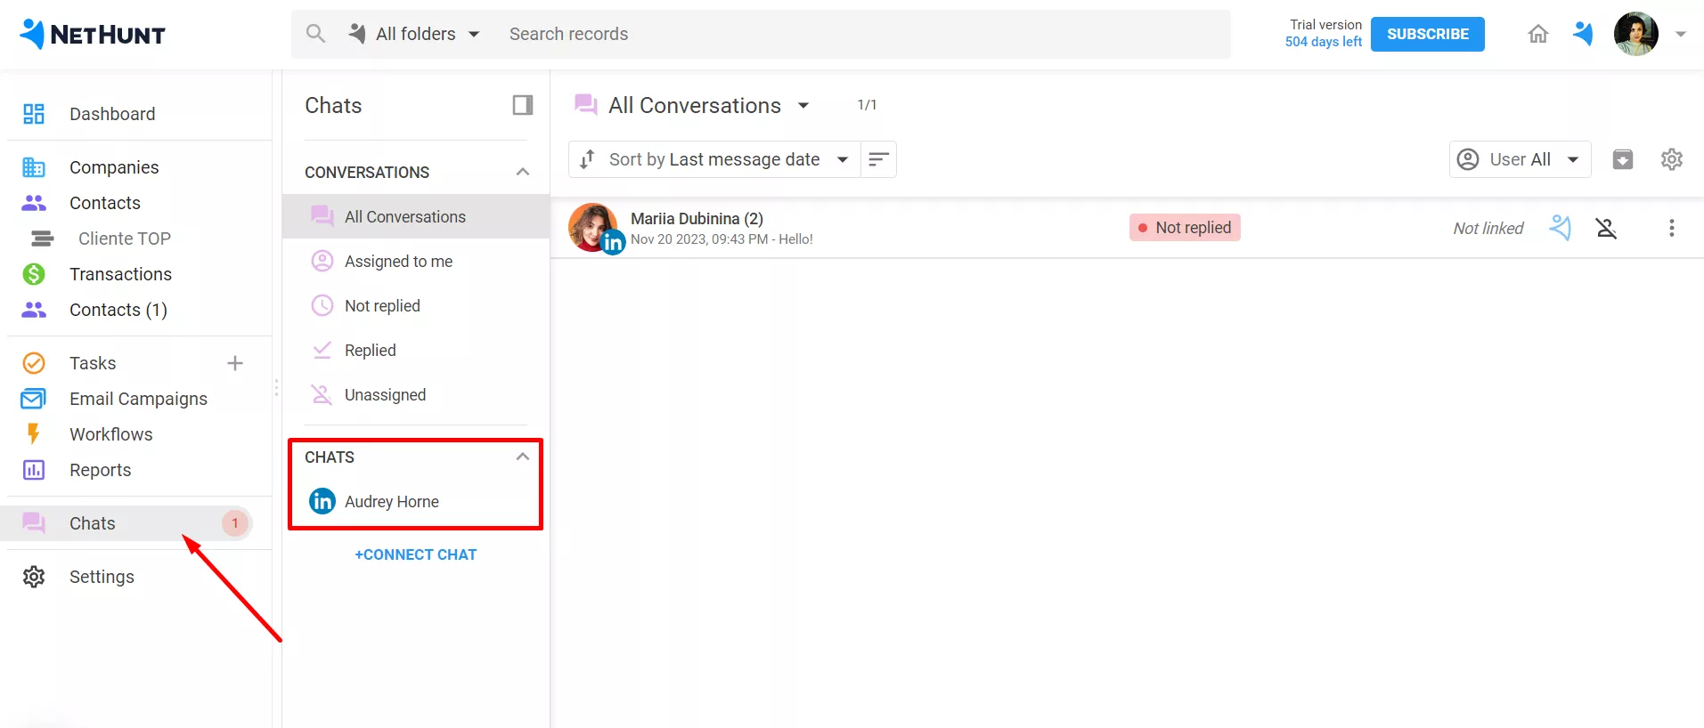The image size is (1704, 728).
Task: Click the Workflows lightning icon
Action: click(x=34, y=433)
